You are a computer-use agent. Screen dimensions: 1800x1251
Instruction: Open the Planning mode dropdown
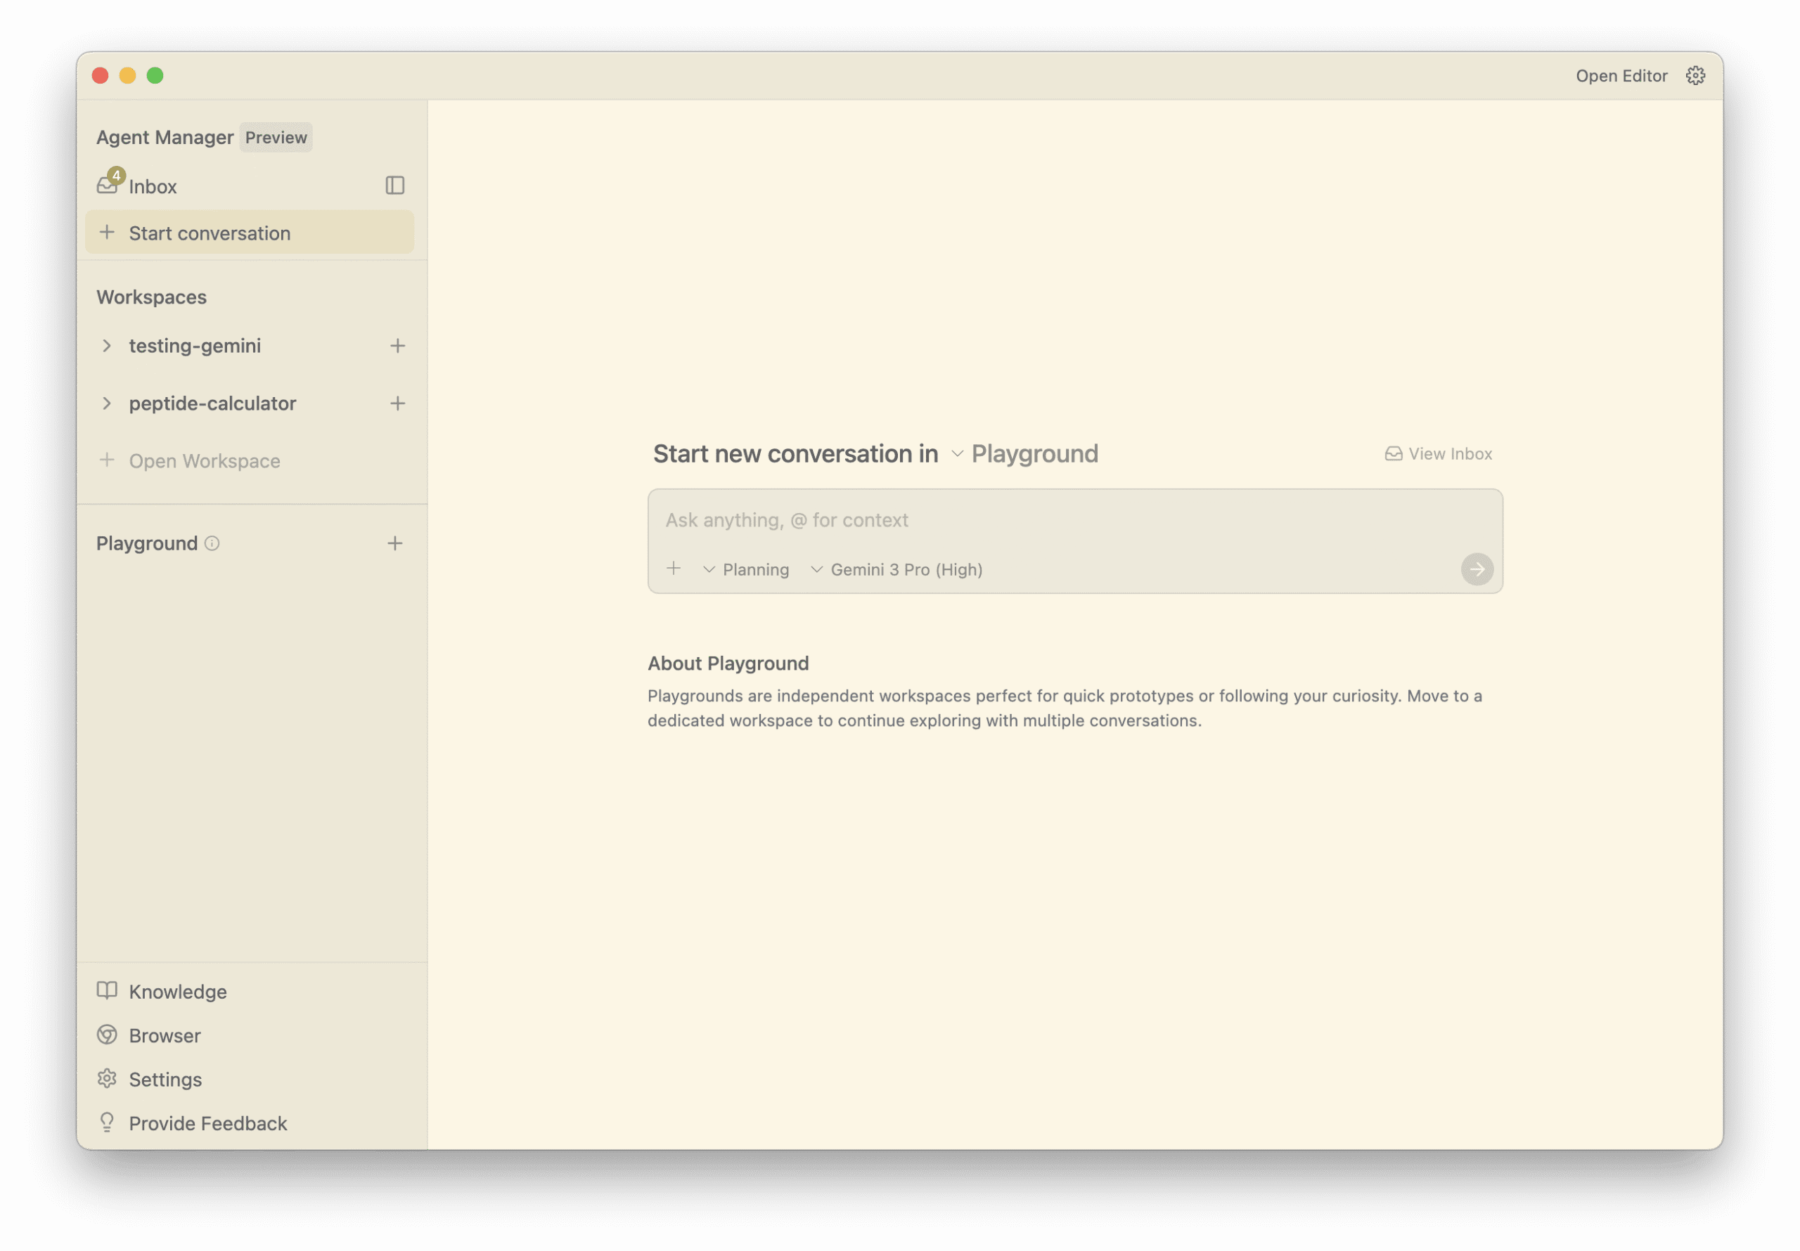point(746,570)
